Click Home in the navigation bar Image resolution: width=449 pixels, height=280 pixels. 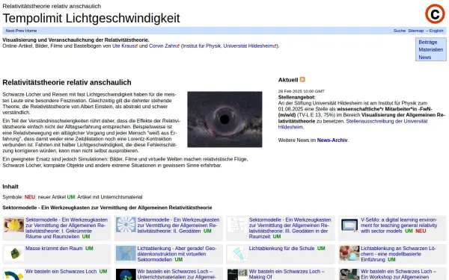(x=31, y=31)
